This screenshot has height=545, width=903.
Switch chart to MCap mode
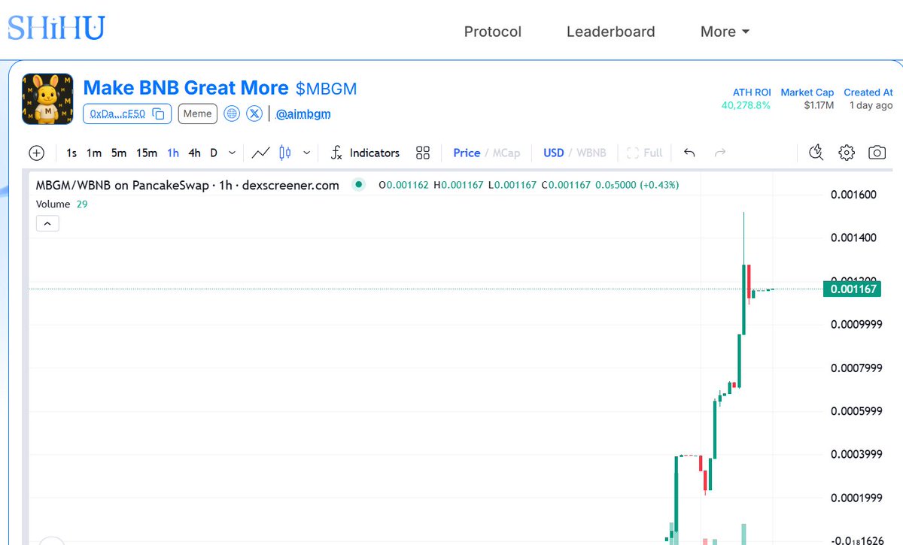[x=506, y=153]
